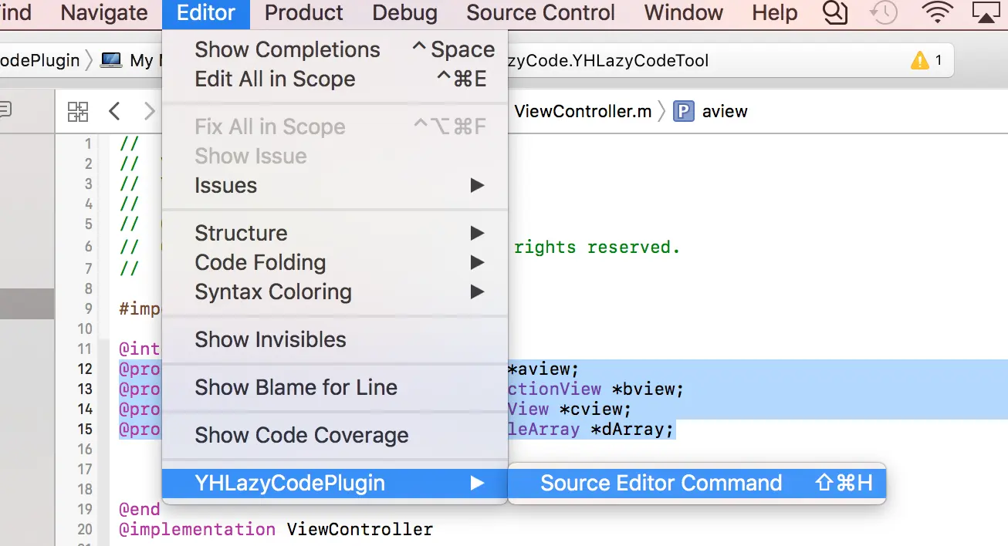Open the Time Machine clock icon

(883, 12)
